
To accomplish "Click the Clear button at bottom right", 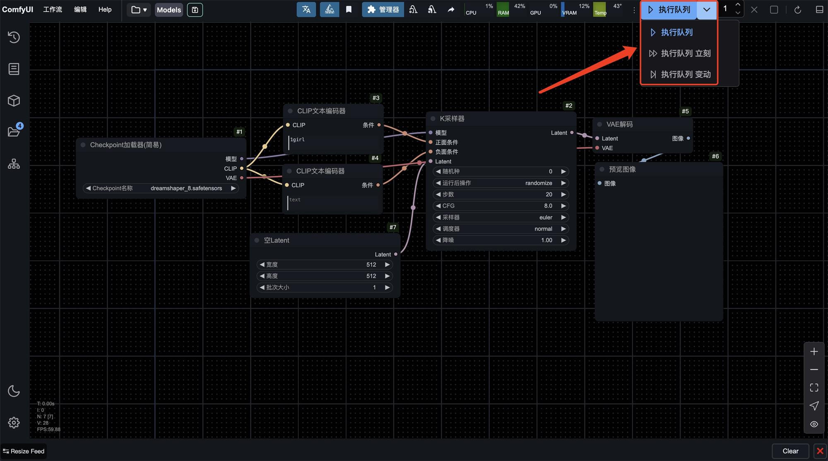I will coord(790,451).
